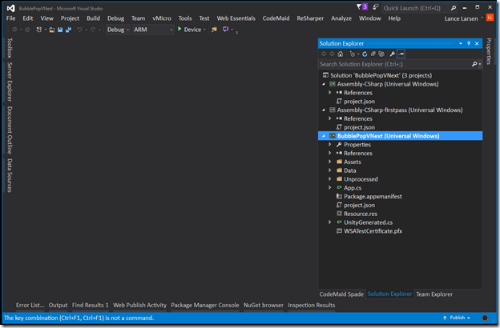500x328 pixels.
Task: Click the Save icon in toolbar
Action: 60,30
